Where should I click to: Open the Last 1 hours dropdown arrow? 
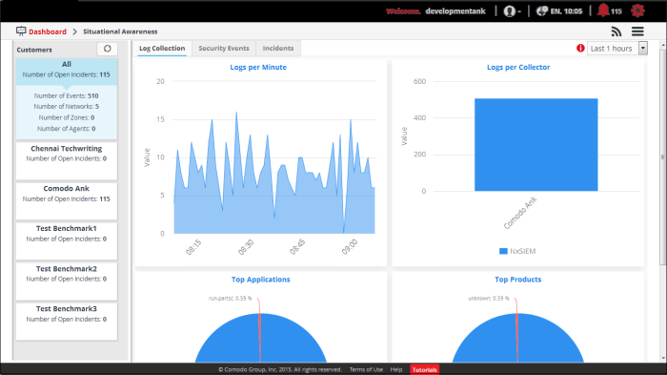pos(643,48)
